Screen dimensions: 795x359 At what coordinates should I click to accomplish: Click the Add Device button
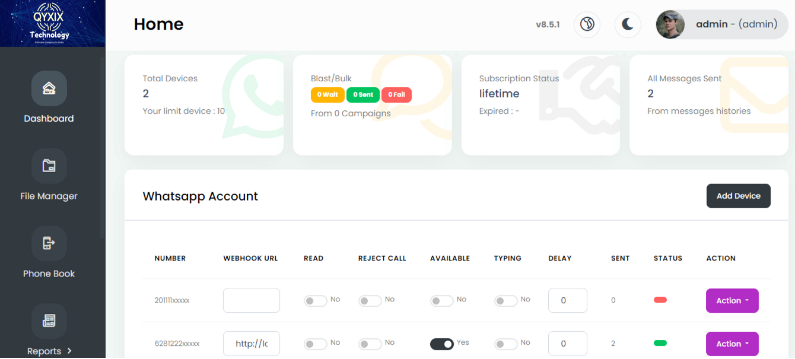click(x=738, y=196)
